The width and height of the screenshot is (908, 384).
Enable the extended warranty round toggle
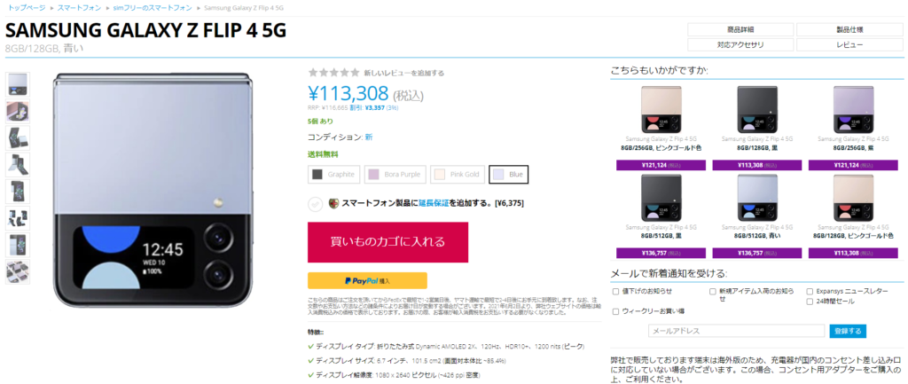(315, 204)
